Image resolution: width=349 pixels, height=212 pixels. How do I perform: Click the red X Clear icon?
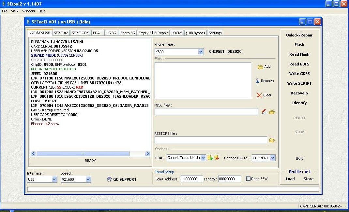coord(259,95)
